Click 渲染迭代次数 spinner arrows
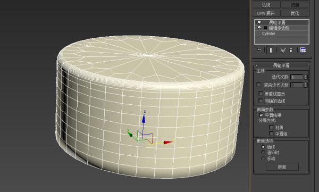 pos(305,85)
